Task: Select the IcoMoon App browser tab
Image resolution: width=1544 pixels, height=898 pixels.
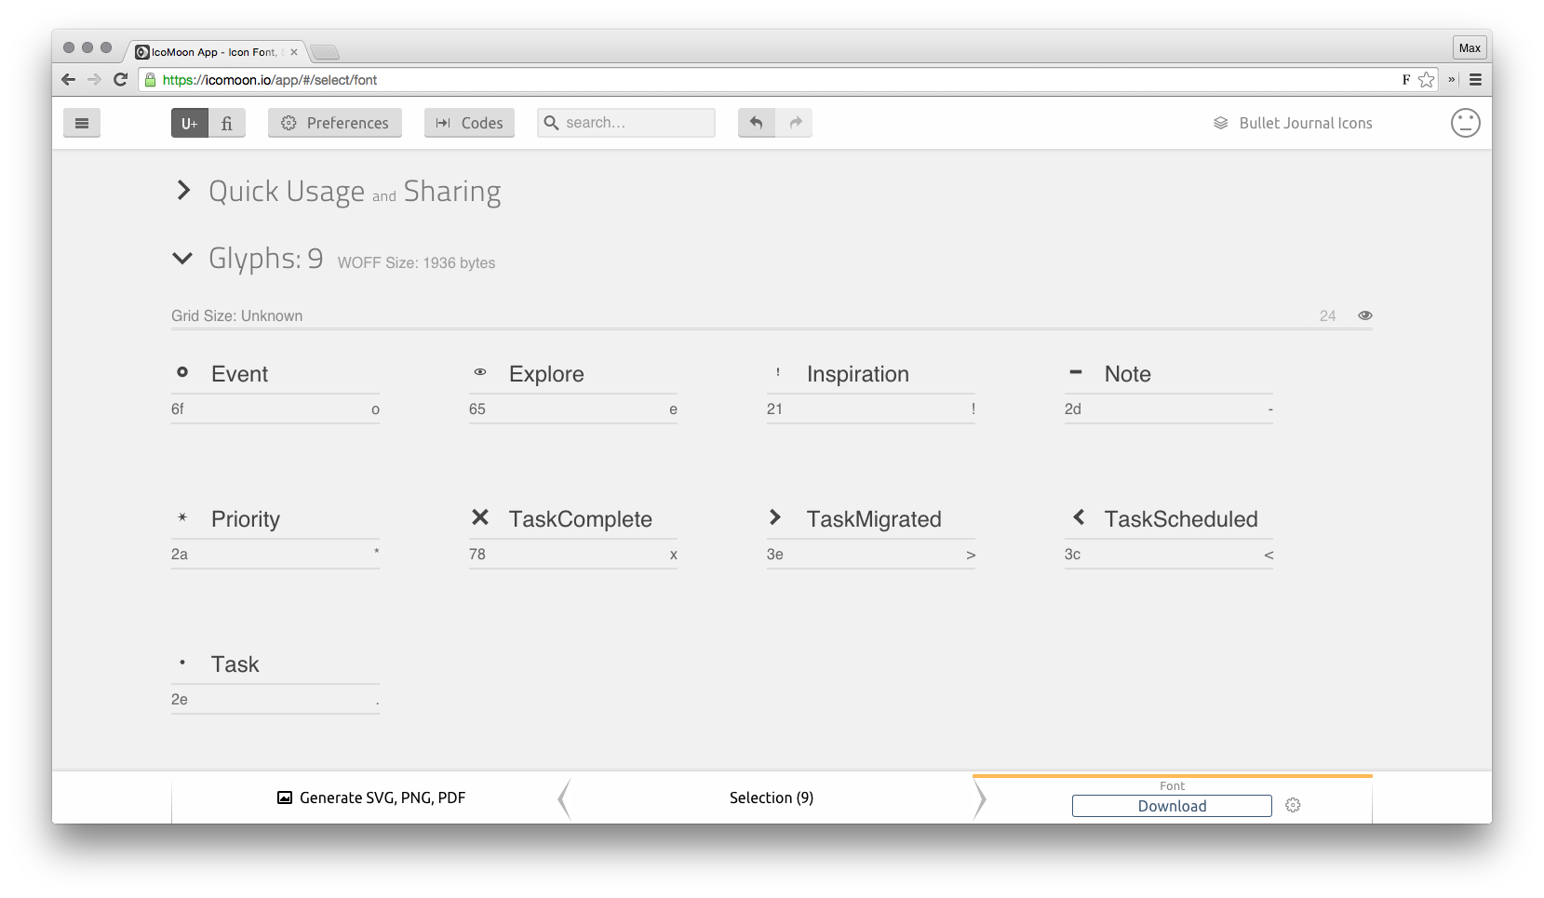Action: tap(215, 52)
